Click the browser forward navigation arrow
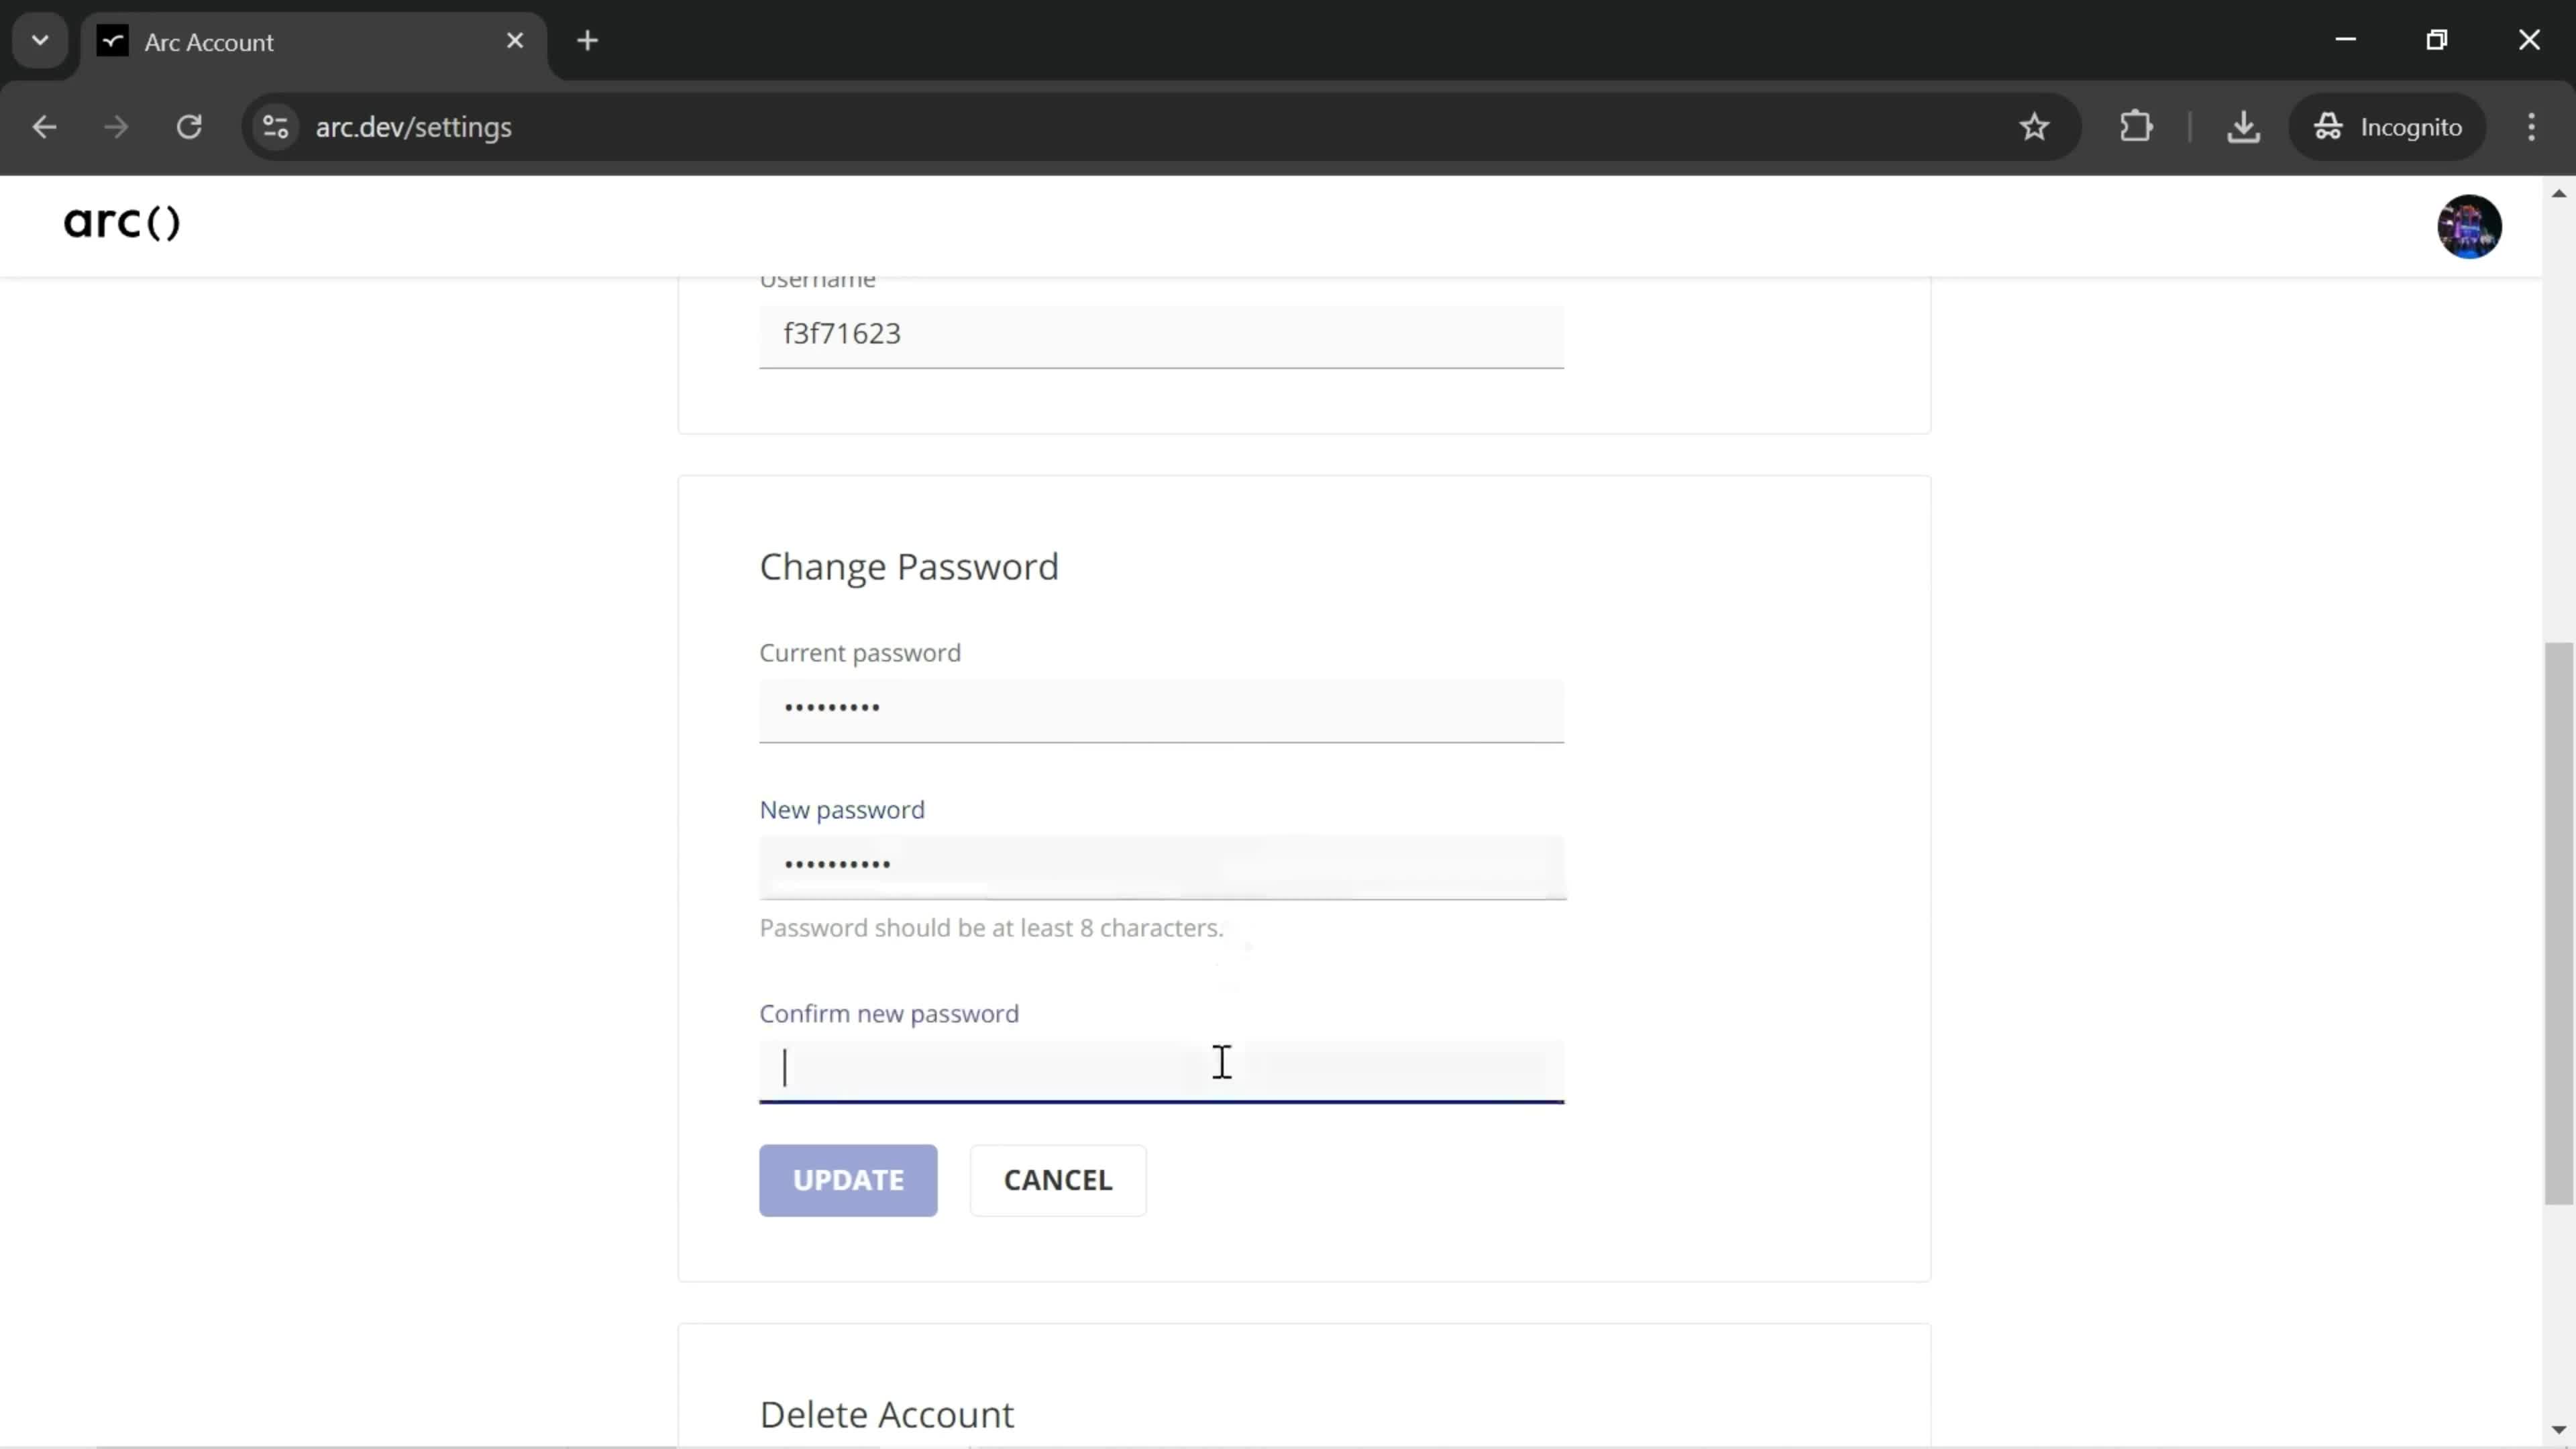 pos(113,125)
